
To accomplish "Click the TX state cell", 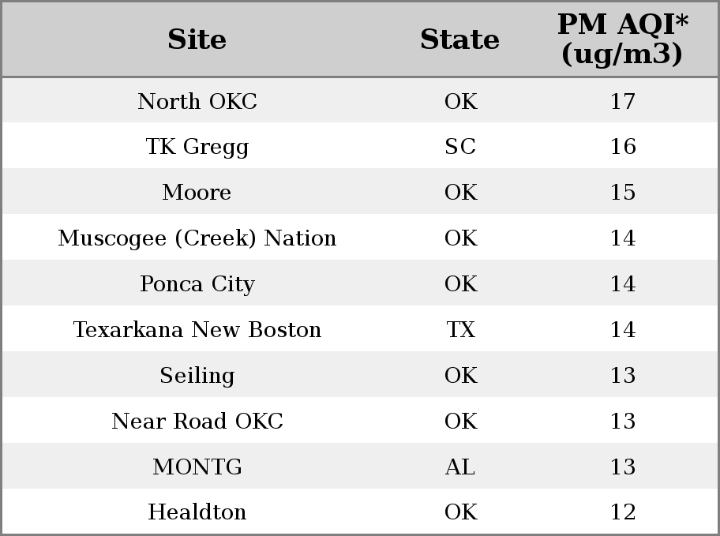I will click(x=460, y=329).
